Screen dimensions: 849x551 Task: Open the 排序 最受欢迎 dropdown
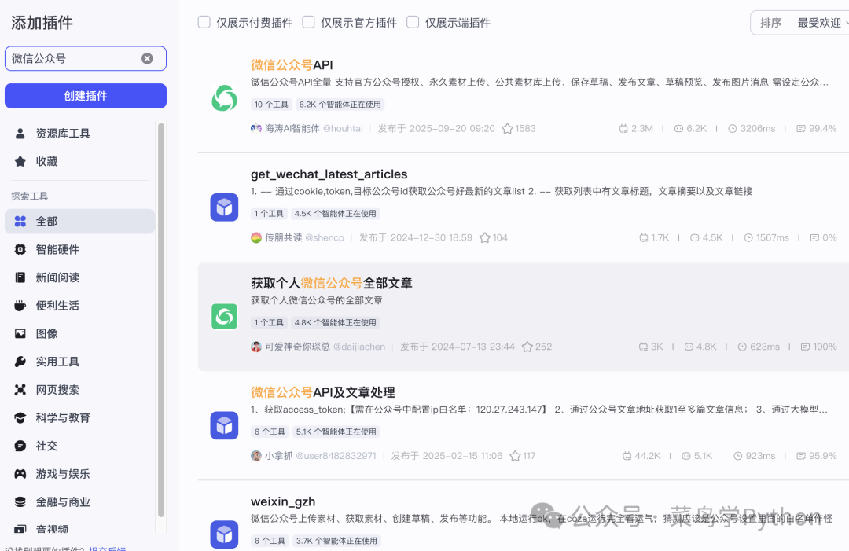point(799,23)
